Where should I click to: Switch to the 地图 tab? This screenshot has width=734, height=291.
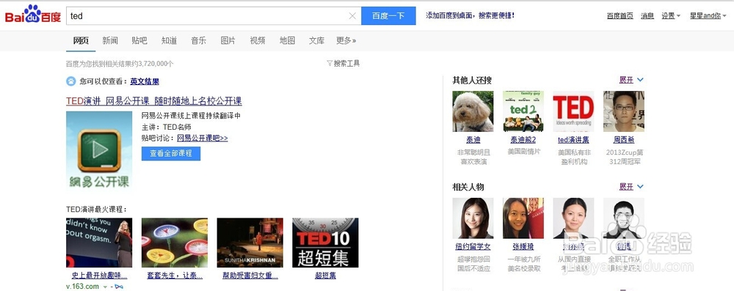coord(287,41)
